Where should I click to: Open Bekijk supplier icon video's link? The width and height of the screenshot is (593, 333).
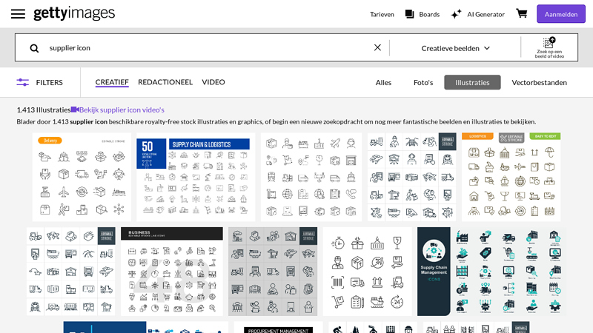coord(122,110)
